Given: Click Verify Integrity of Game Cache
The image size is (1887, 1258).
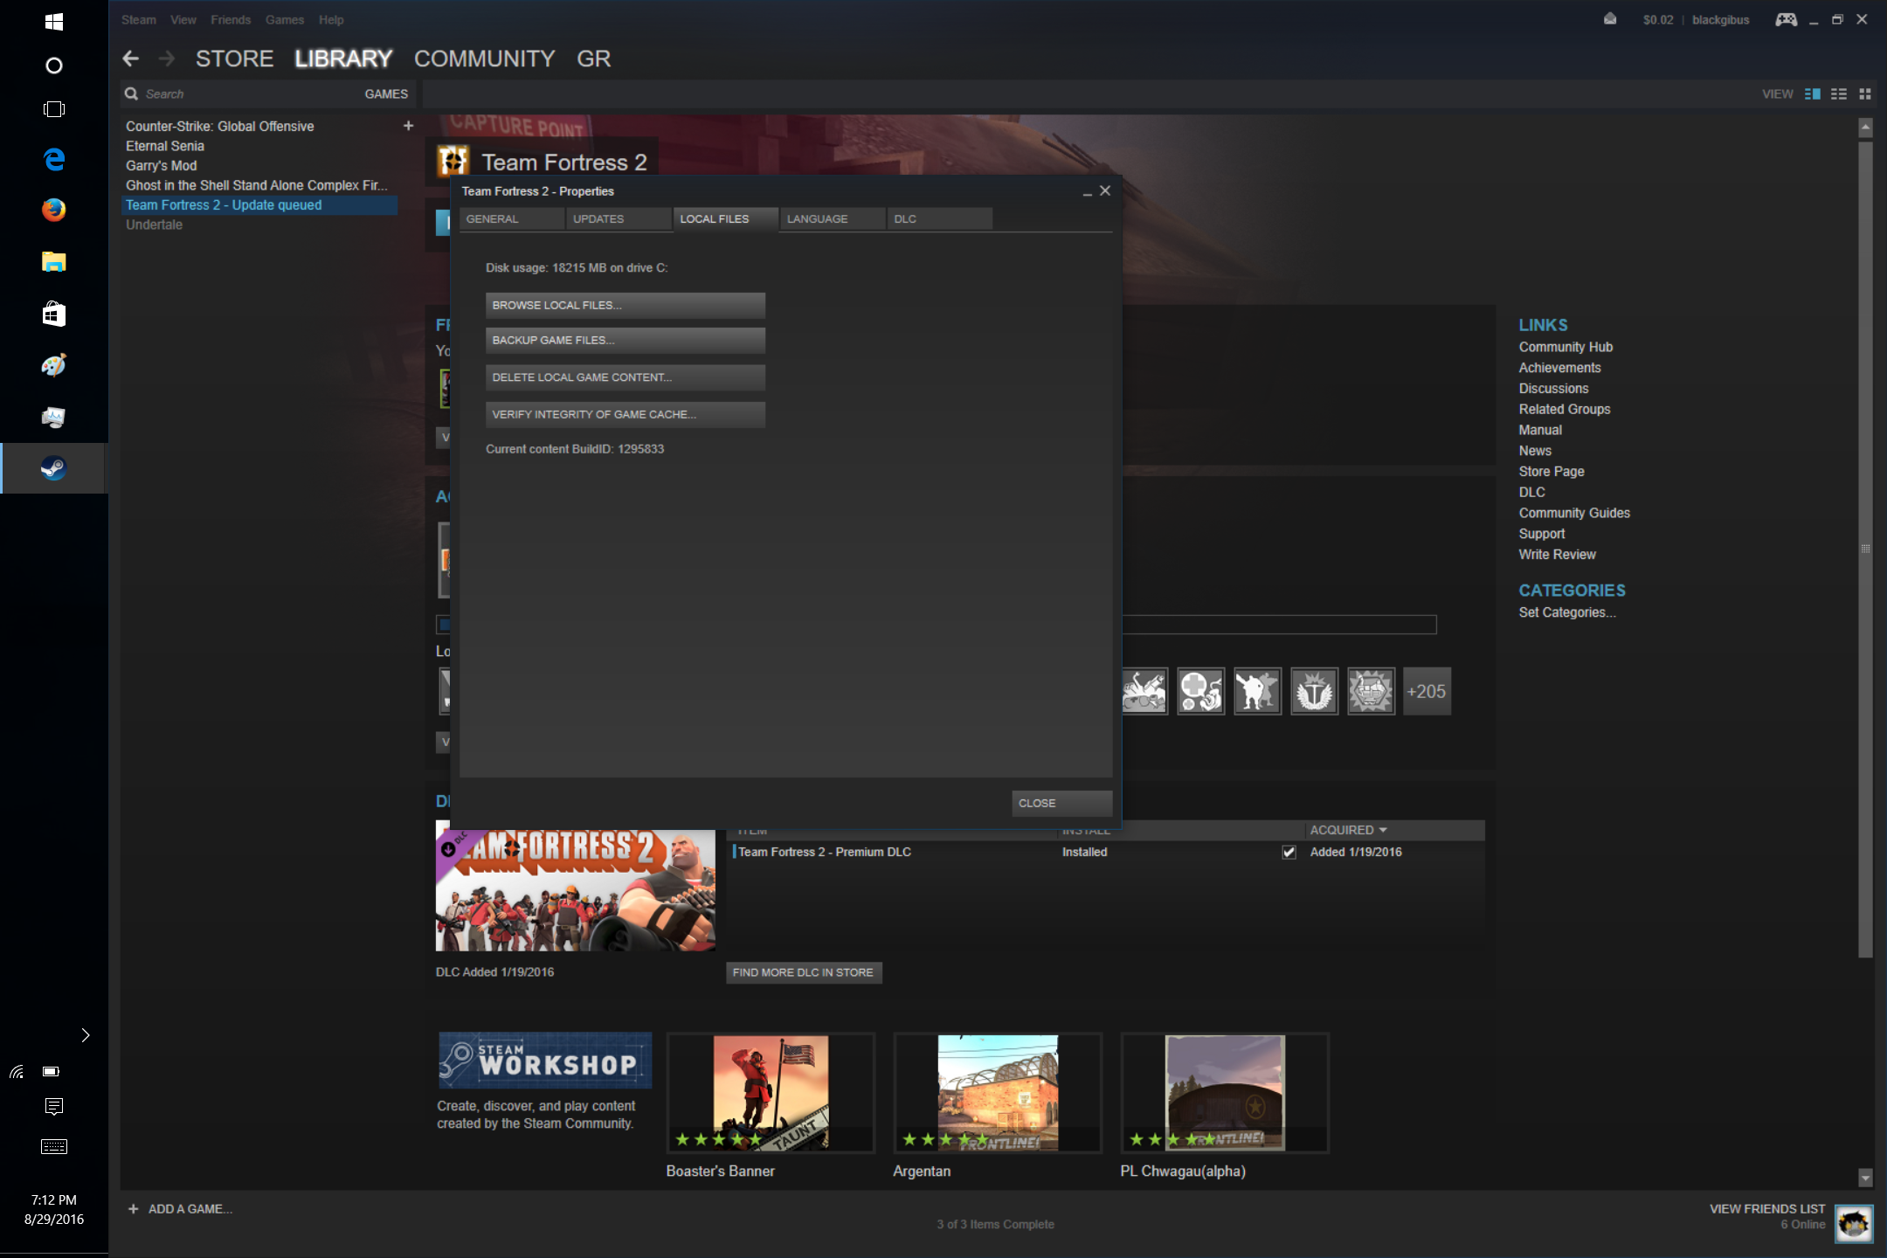Looking at the screenshot, I should click(625, 414).
